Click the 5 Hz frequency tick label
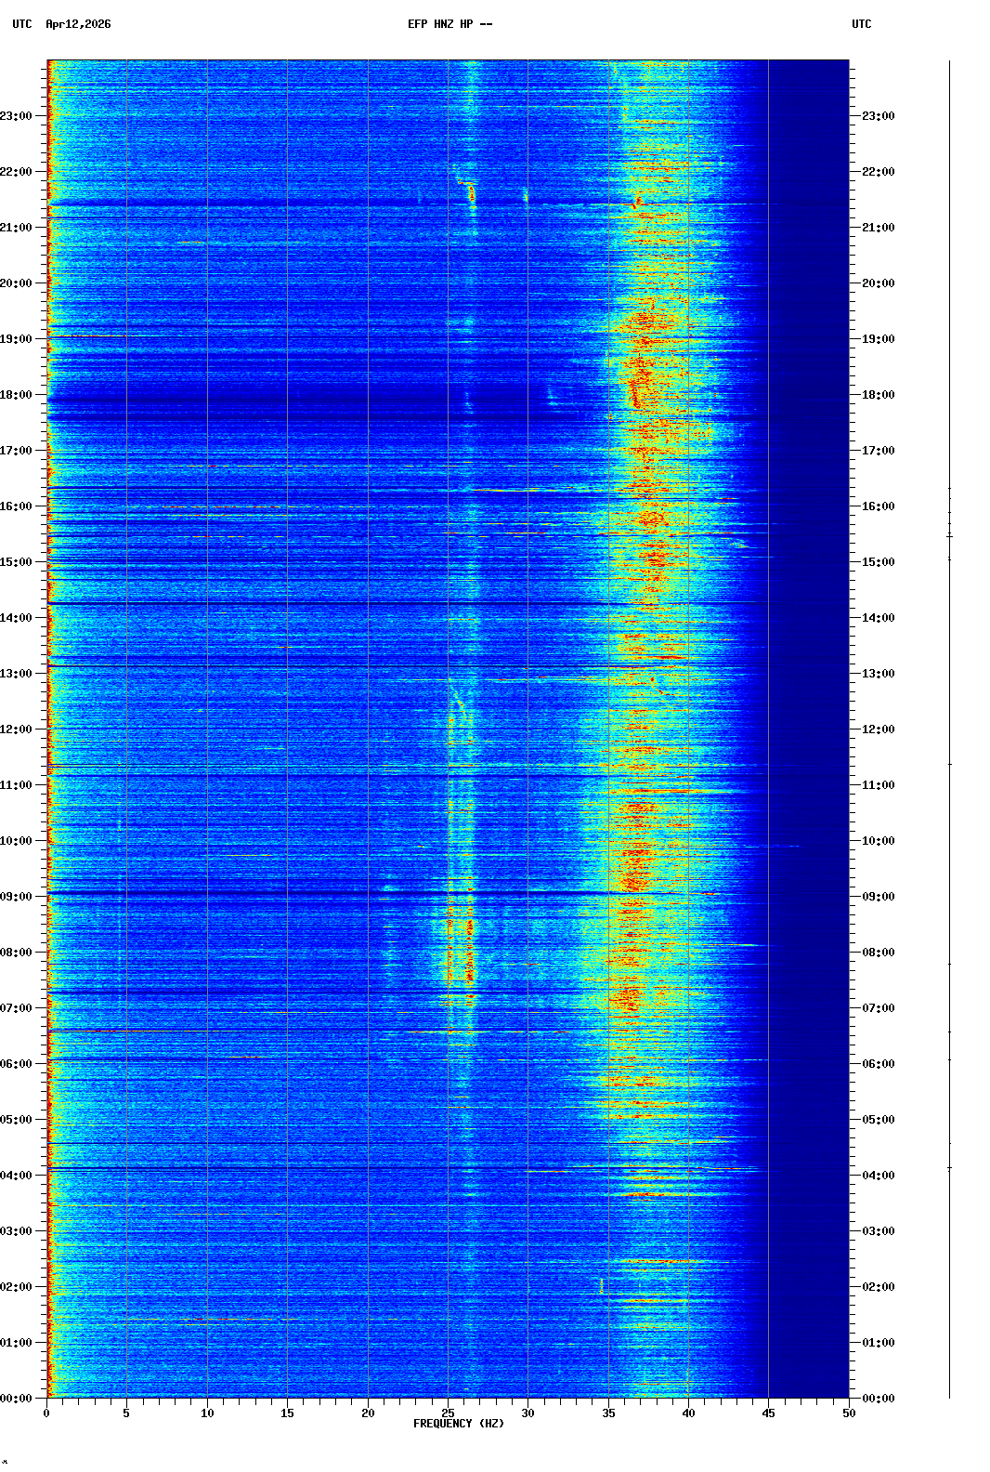Viewport: 990px width, 1472px height. (126, 1413)
